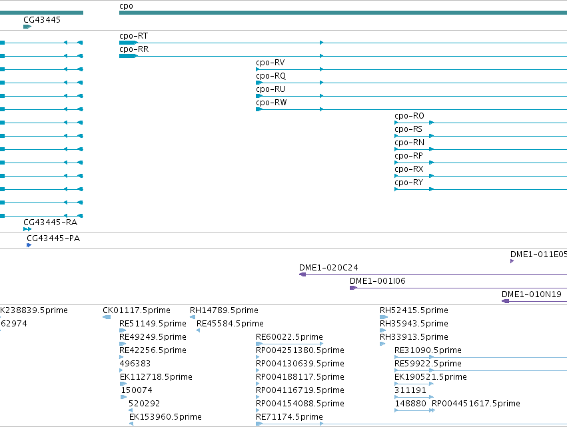567x427 pixels.
Task: Select the 150074 feature label
Action: tap(137, 390)
